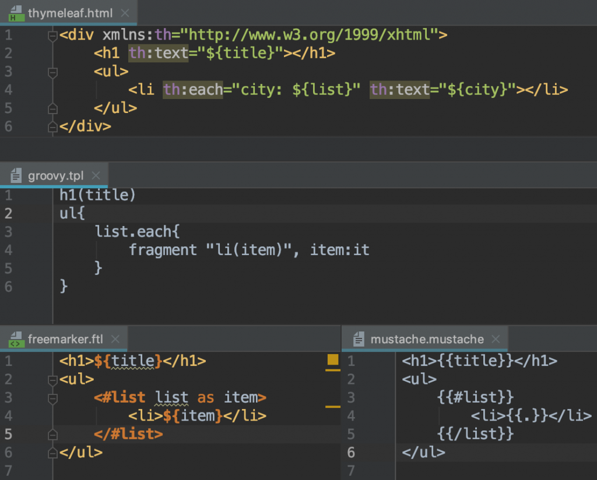Screen dimensions: 597x480
Task: Click line number 4 in groovy.tpl gutter
Action: click(8, 250)
